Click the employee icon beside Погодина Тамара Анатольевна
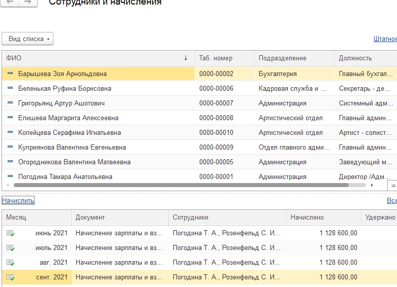The height and width of the screenshot is (287, 397). click(x=10, y=176)
